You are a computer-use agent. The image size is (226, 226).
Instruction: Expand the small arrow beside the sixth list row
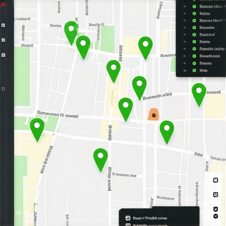point(185,41)
